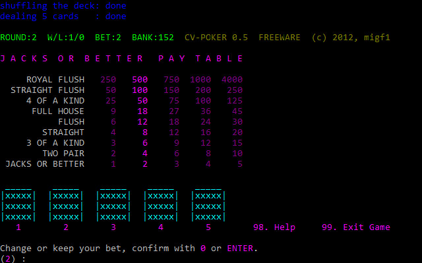Click the W/L:1/0 status entry
This screenshot has width=422, height=263.
(66, 38)
